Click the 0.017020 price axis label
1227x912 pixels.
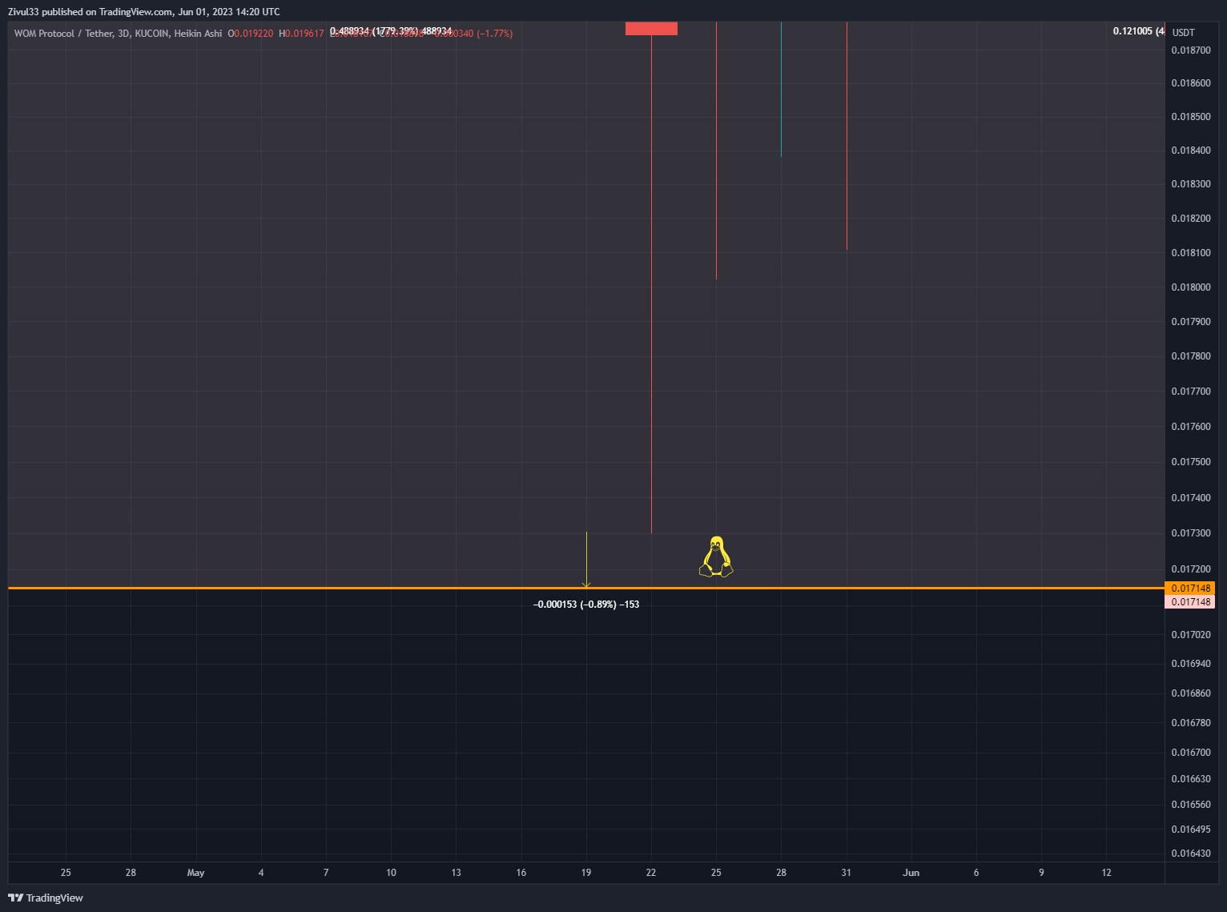pyautogui.click(x=1191, y=635)
